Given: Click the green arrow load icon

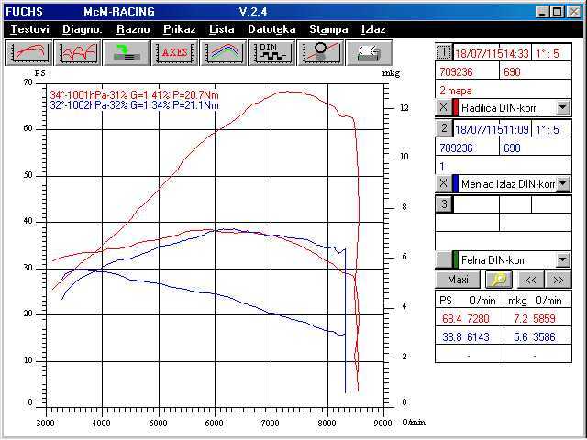Looking at the screenshot, I should coord(126,52).
